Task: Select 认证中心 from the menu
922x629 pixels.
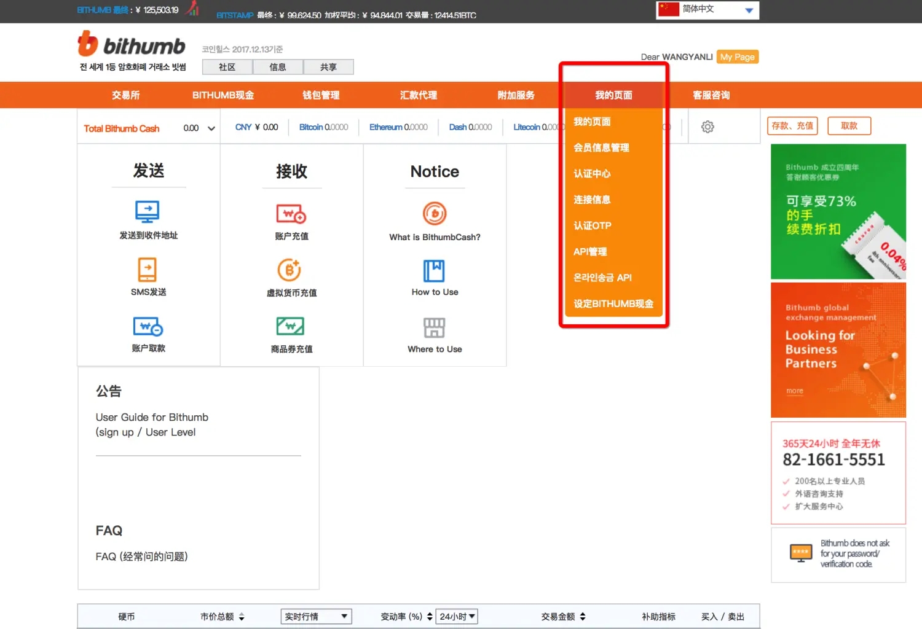Action: (x=592, y=173)
